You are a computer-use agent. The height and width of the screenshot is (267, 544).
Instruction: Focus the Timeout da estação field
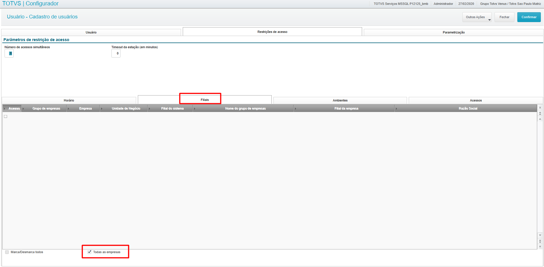[x=116, y=53]
